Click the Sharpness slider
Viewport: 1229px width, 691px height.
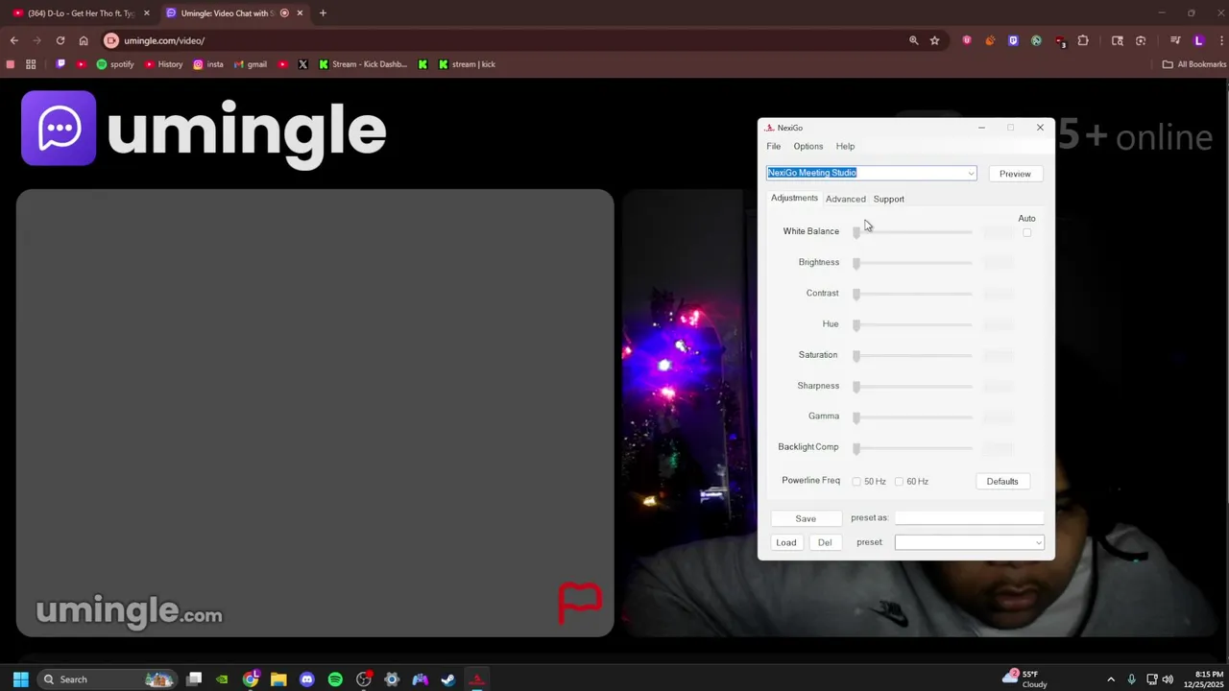click(x=912, y=386)
